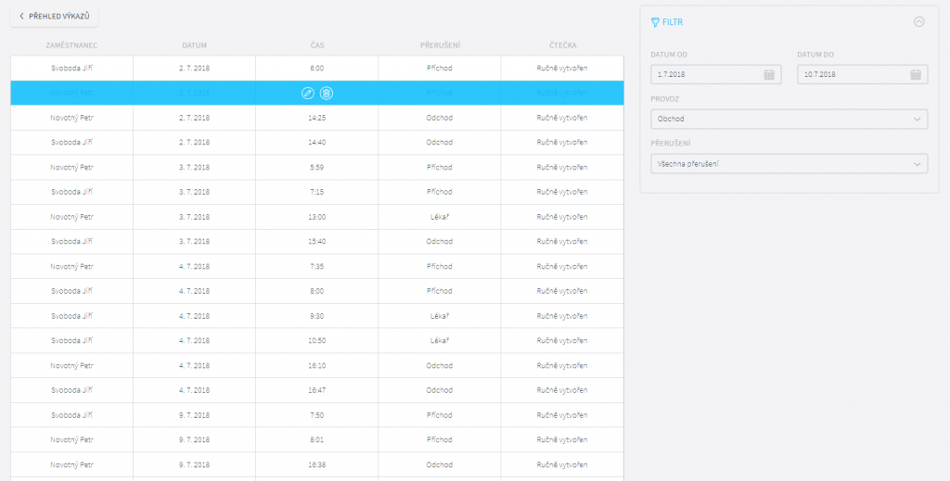This screenshot has height=481, width=950.
Task: Click Lékař in the 13:00 row
Action: 439,217
